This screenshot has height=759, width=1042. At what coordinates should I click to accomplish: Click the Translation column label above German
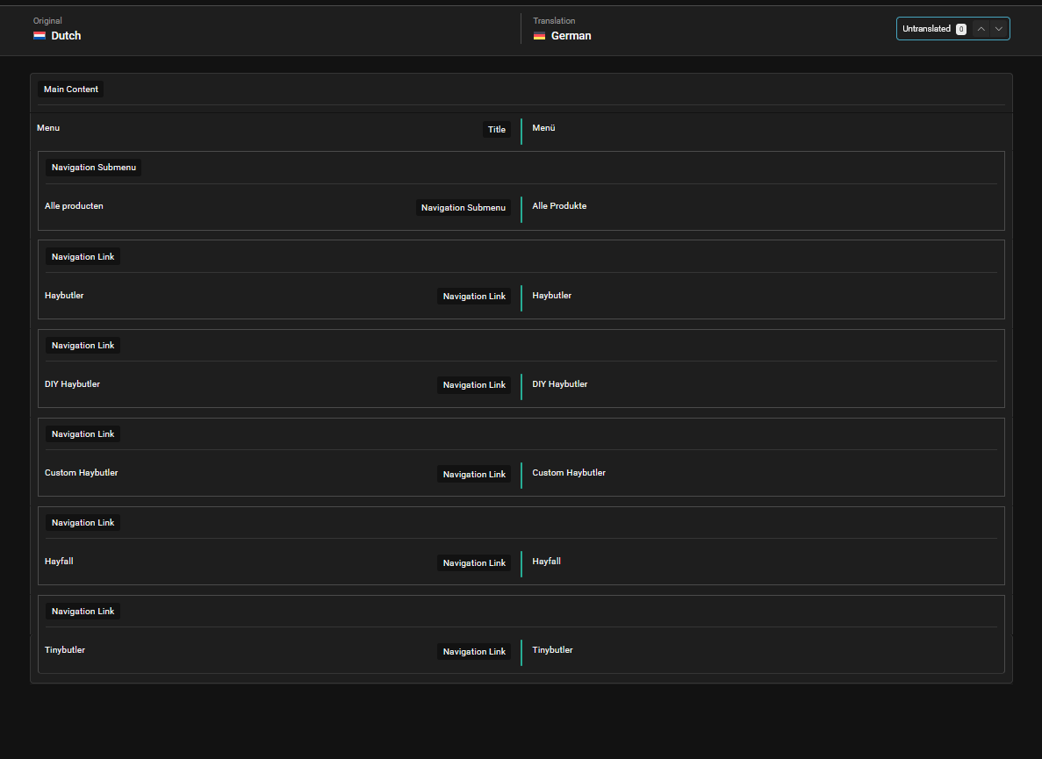coord(554,20)
